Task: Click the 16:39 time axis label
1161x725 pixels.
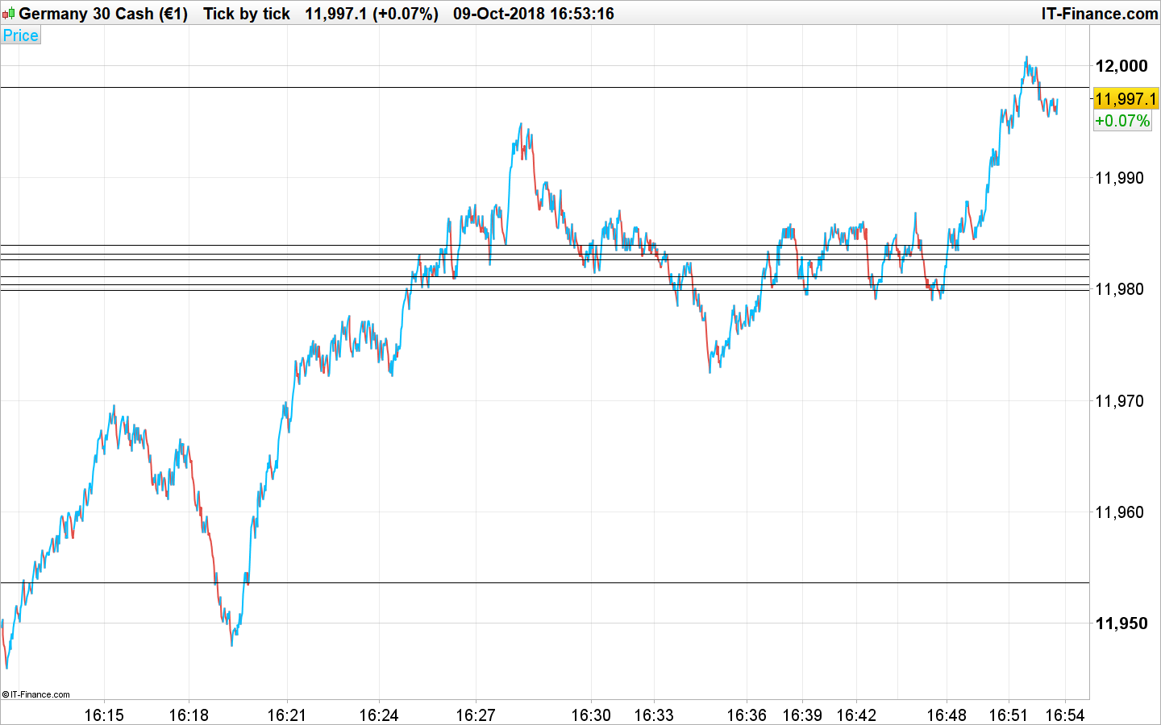Action: pyautogui.click(x=802, y=715)
